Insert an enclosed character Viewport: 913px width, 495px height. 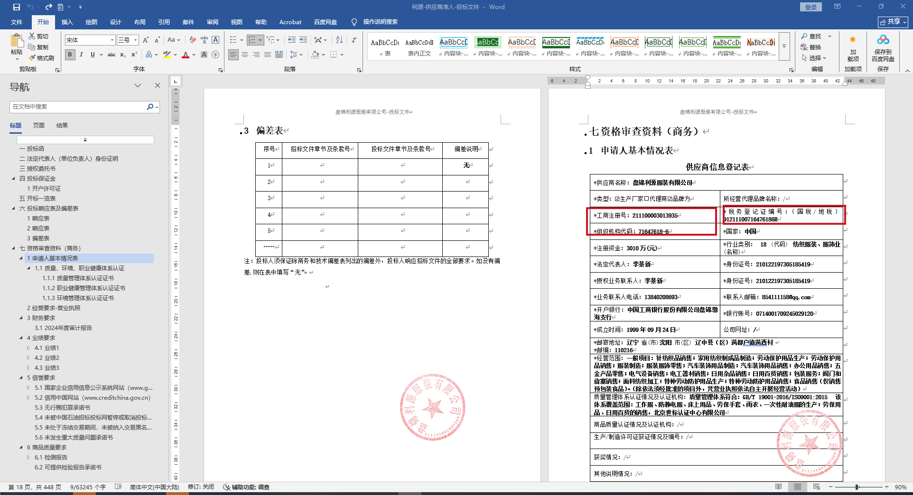pyautogui.click(x=215, y=55)
